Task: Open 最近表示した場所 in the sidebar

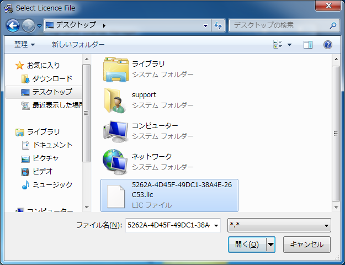Action: coord(57,105)
